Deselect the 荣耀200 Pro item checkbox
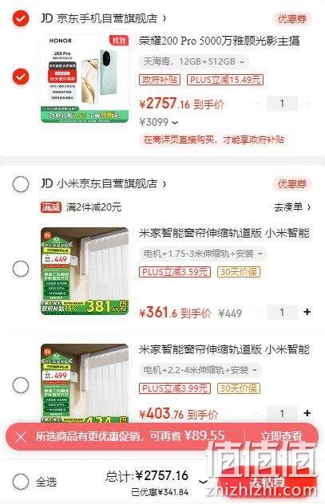Viewport: 325px width, 504px height. tap(21, 77)
